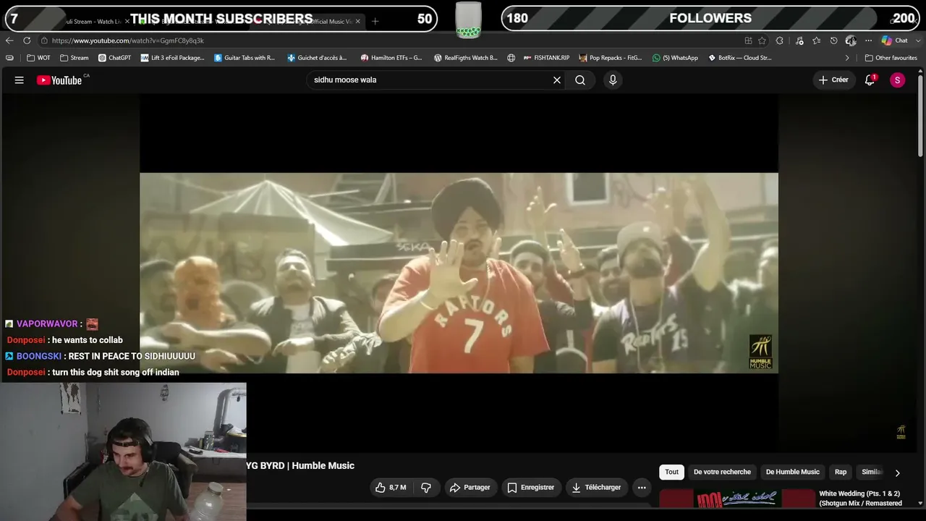This screenshot has width=926, height=521.
Task: Go back in the browser
Action: (9, 41)
